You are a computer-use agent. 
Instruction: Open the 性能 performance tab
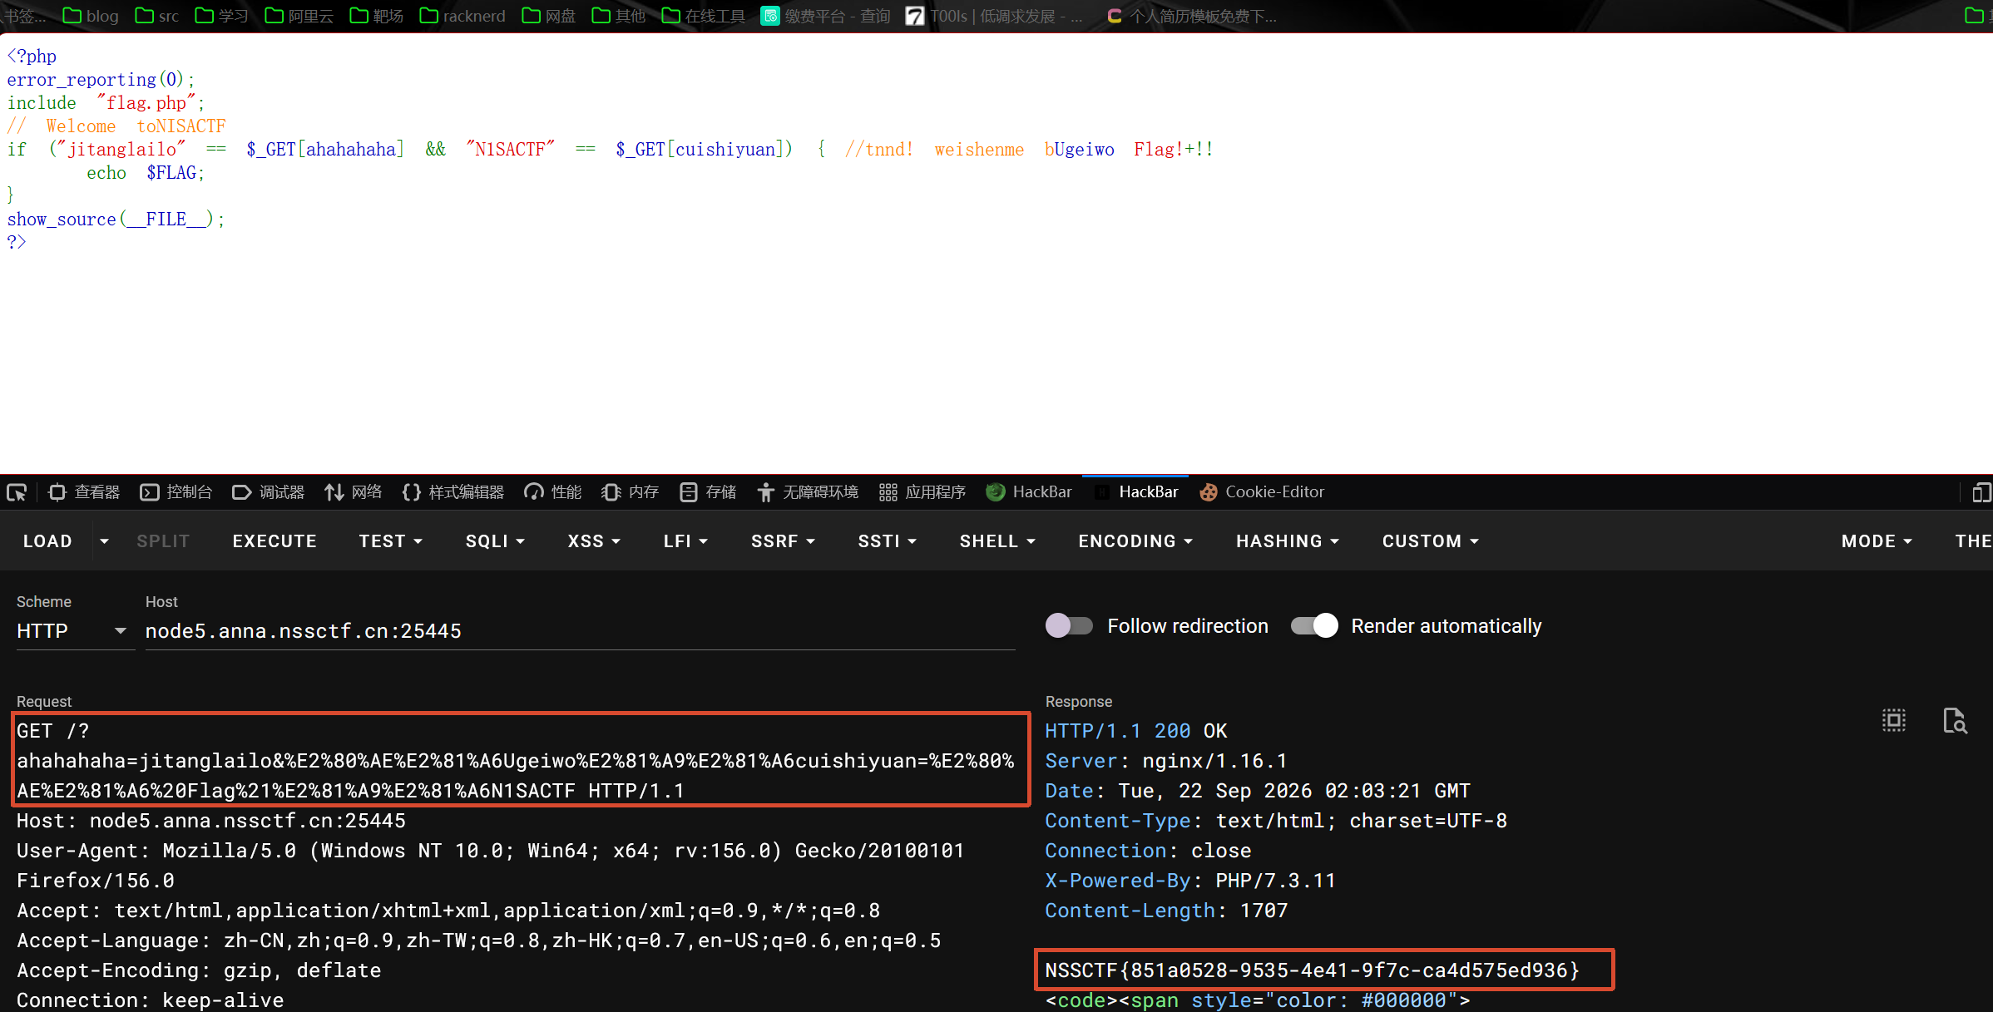pyautogui.click(x=553, y=492)
